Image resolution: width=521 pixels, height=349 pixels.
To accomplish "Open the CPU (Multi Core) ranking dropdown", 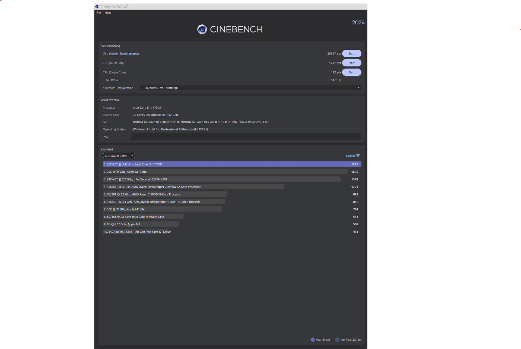I will [119, 156].
